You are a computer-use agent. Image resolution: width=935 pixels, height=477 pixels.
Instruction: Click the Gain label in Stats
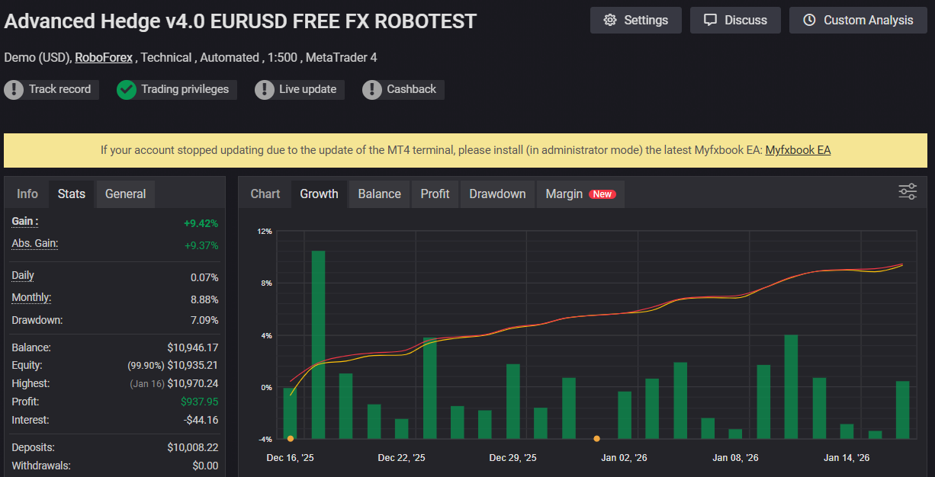[25, 221]
